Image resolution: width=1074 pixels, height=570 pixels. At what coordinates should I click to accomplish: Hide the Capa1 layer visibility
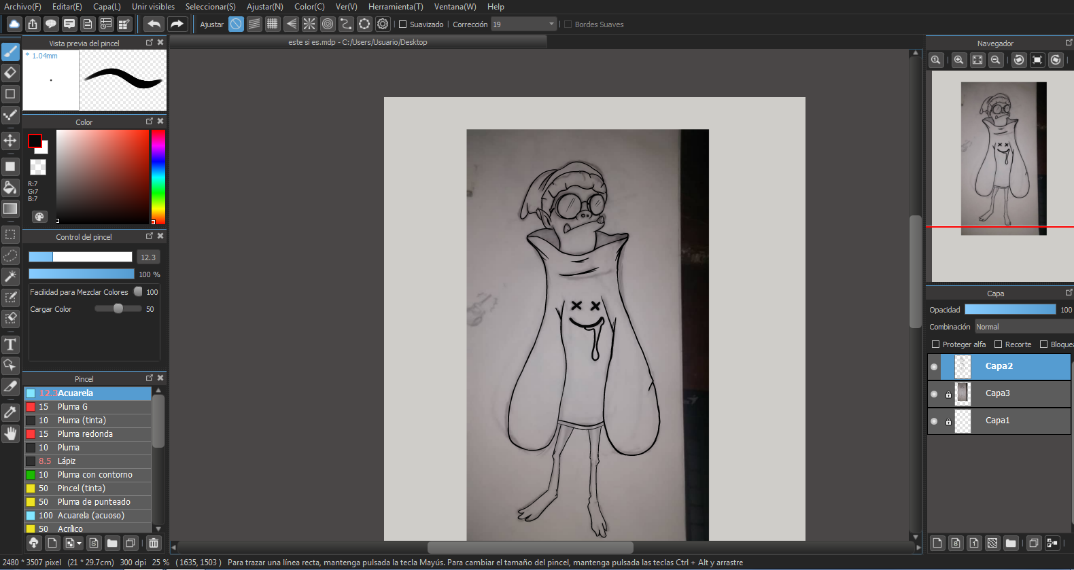tap(934, 421)
